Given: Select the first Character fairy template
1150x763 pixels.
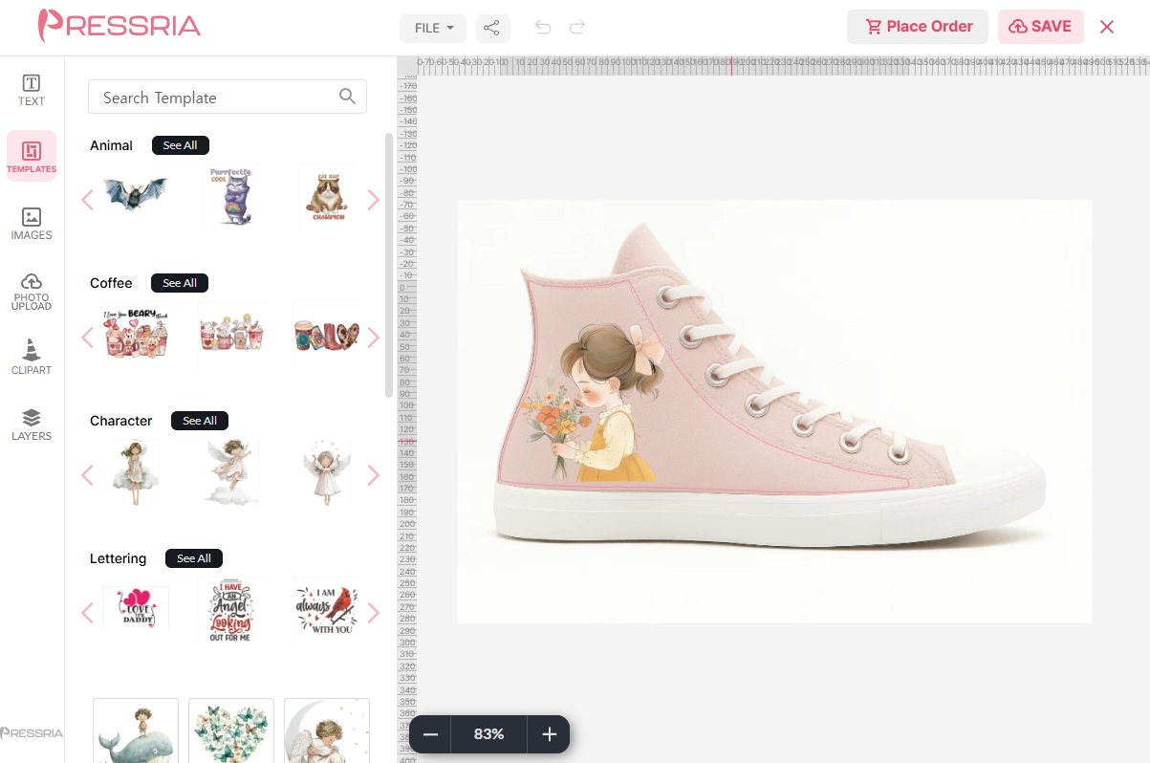Looking at the screenshot, I should 135,472.
